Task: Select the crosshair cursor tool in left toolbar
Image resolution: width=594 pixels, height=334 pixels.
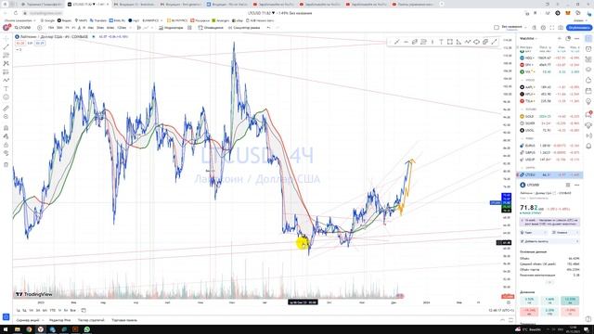Action: click(x=6, y=39)
